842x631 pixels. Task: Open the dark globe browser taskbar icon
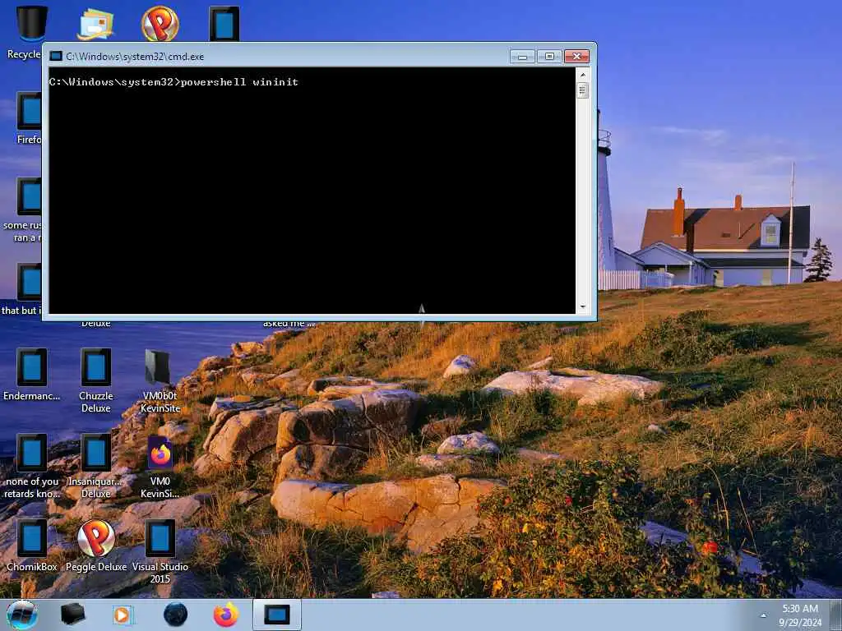click(176, 615)
